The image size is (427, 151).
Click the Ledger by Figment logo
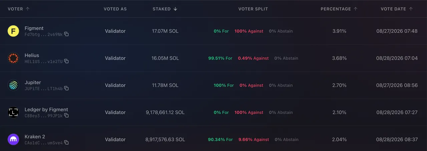click(13, 112)
